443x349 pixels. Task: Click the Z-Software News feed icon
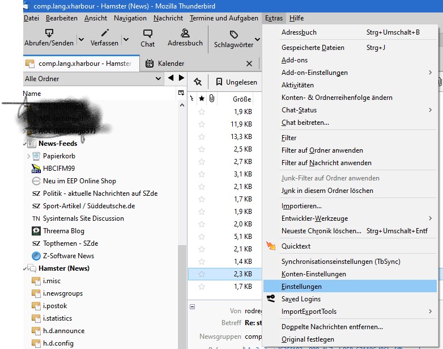[x=36, y=256]
